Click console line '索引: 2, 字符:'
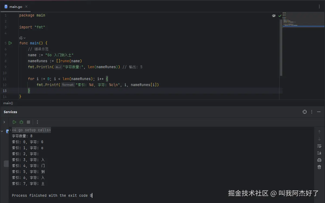This screenshot has width=325, height=203. click(x=25, y=154)
